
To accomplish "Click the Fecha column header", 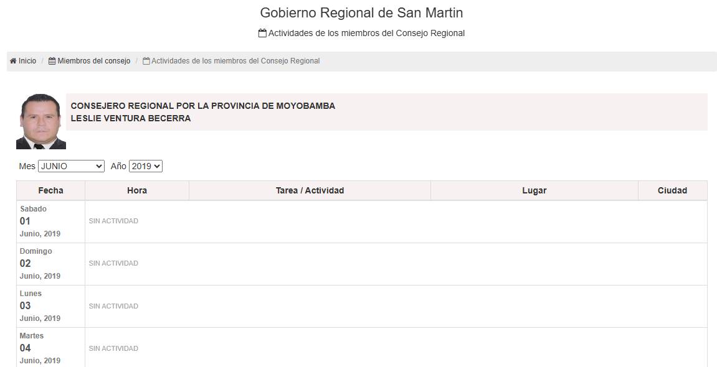I will coord(50,190).
